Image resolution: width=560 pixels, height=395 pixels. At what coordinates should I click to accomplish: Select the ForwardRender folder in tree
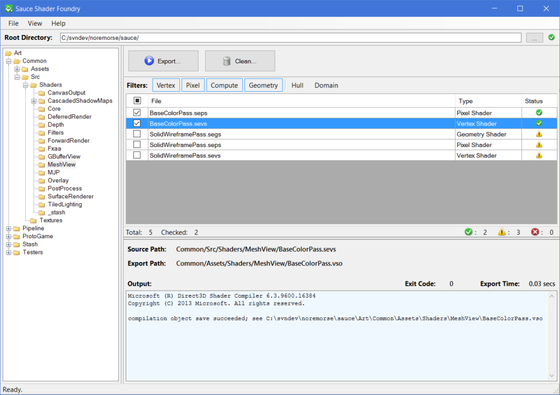point(68,140)
